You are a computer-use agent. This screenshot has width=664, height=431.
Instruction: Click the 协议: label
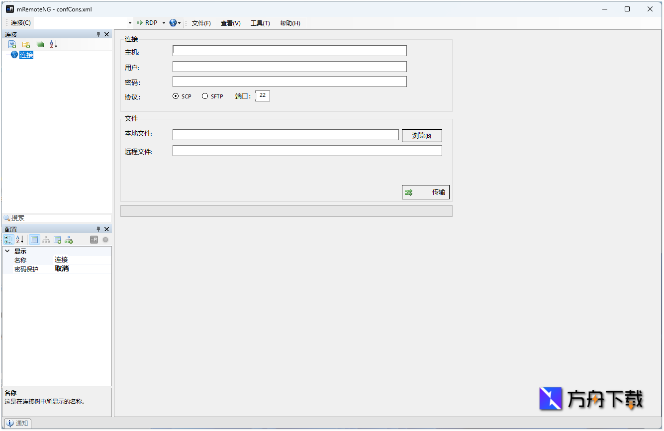133,97
